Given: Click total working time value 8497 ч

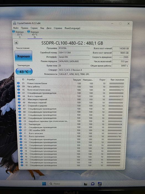Looking at the screenshot, I should point(120,66).
